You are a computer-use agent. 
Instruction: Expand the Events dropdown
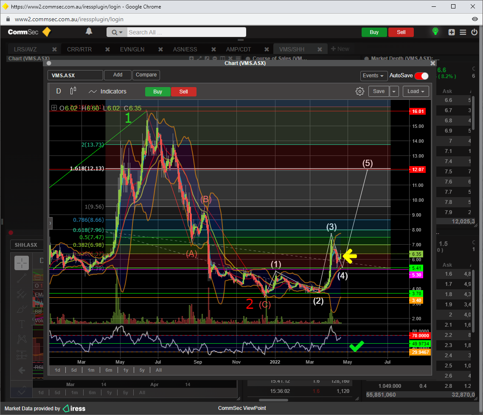click(373, 76)
